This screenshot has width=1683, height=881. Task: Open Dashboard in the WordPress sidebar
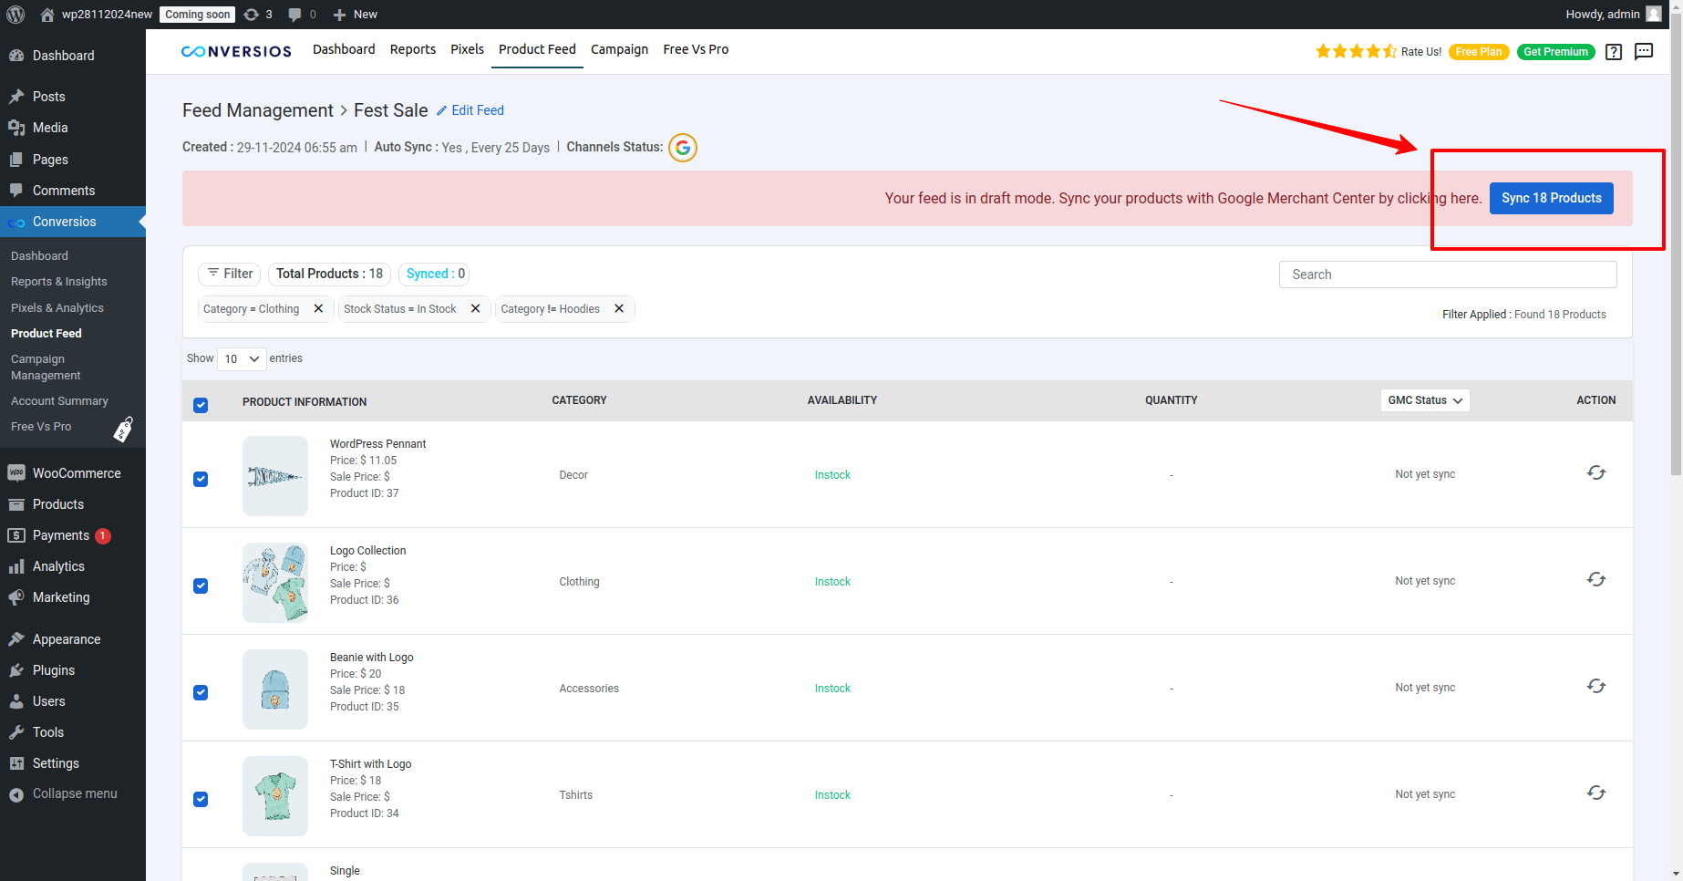(x=73, y=56)
